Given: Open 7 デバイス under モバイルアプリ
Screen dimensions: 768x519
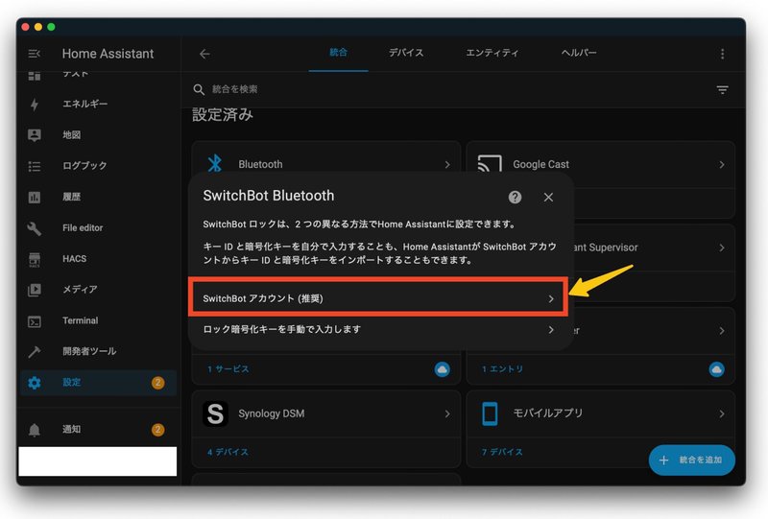Looking at the screenshot, I should [x=502, y=452].
